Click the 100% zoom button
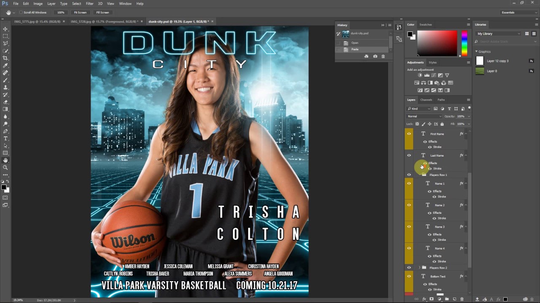The image size is (540, 303). tap(61, 13)
